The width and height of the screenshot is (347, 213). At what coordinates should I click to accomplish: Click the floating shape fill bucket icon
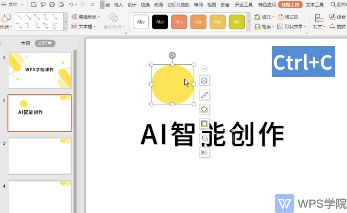coord(204,109)
